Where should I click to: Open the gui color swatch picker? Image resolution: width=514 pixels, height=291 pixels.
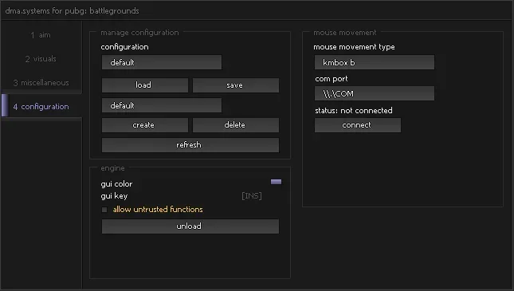[x=276, y=182]
